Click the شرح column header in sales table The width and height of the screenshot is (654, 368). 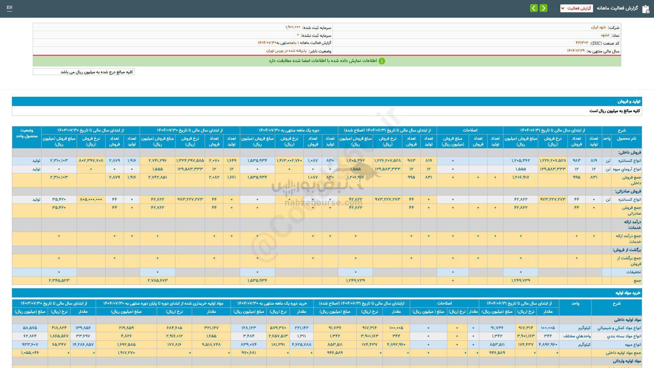[622, 130]
